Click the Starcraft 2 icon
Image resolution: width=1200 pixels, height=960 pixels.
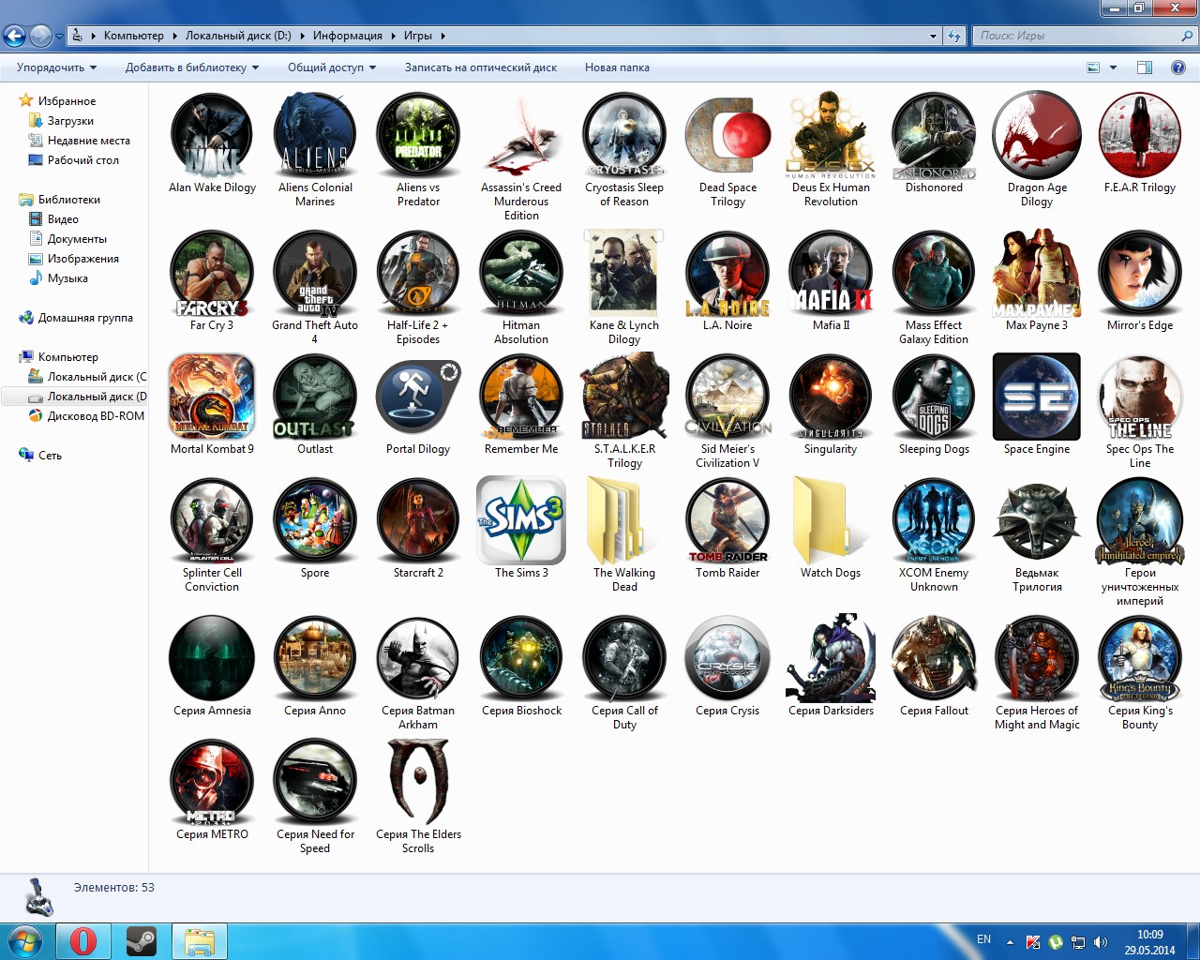pos(418,520)
